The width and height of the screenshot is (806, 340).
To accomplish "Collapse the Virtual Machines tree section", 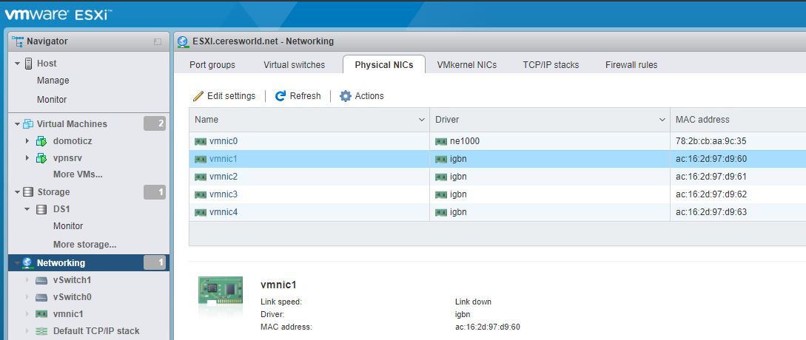I will pyautogui.click(x=18, y=124).
